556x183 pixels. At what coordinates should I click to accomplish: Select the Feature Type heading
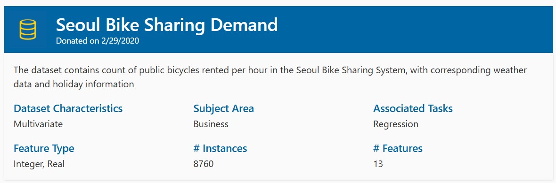pos(44,148)
